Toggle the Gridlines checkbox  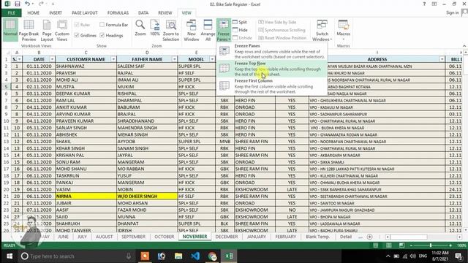(77, 35)
